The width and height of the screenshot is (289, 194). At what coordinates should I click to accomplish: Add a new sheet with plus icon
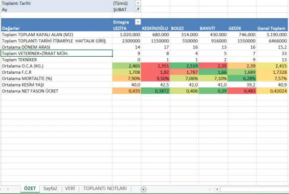[x=143, y=189]
